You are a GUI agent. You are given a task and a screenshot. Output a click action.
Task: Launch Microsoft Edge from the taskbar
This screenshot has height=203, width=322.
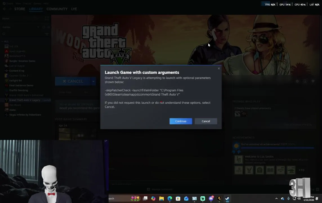coord(170,198)
